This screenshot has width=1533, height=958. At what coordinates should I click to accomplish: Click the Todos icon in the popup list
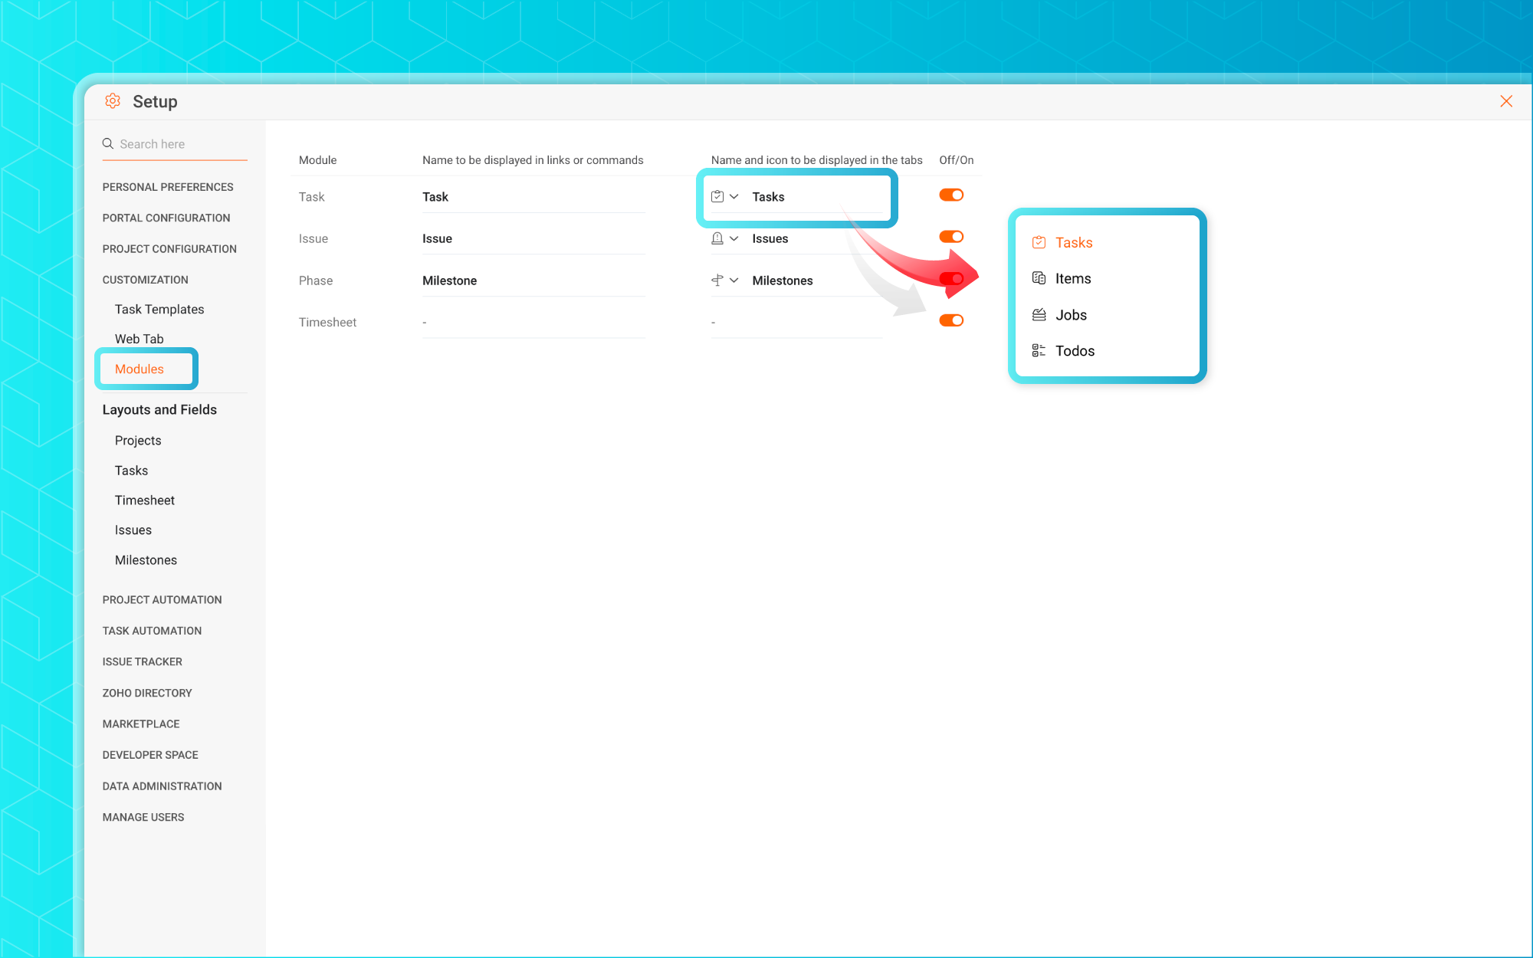[1039, 351]
